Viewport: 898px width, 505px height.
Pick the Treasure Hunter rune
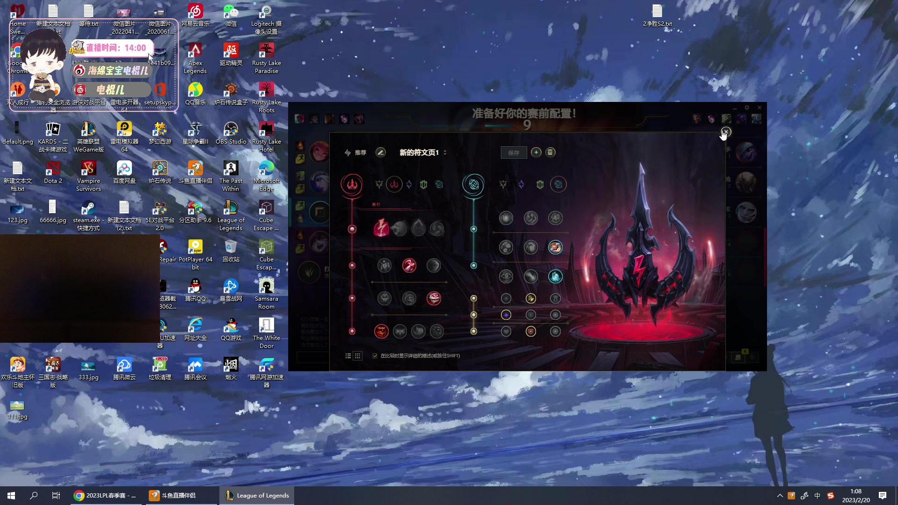pyautogui.click(x=381, y=331)
